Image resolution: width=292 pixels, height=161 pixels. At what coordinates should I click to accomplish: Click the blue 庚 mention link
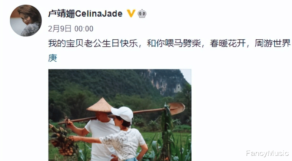pos(53,58)
